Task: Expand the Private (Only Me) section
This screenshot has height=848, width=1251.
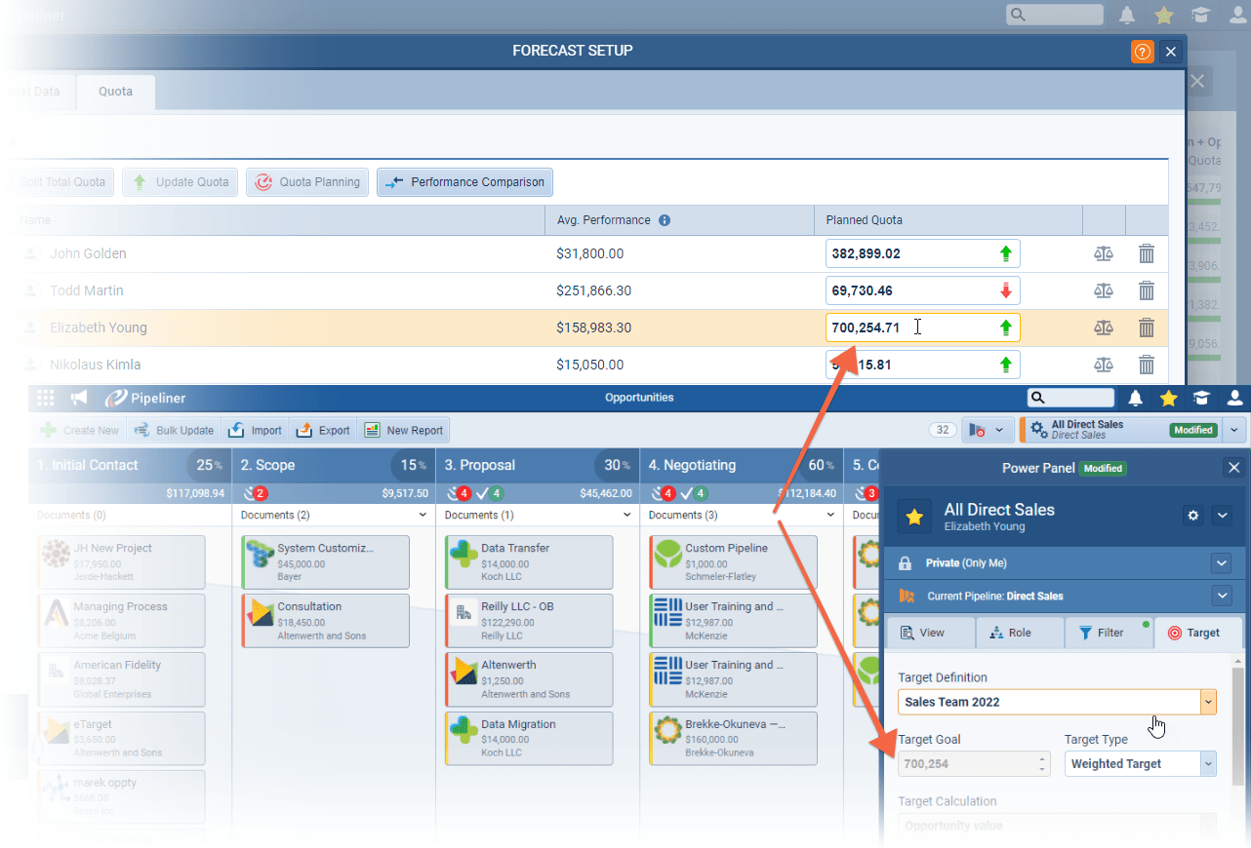Action: (1221, 562)
